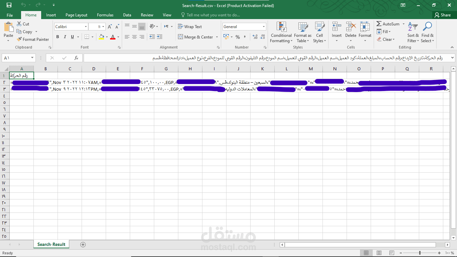This screenshot has width=457, height=257.
Task: Open Conditional Formatting menu
Action: [281, 32]
